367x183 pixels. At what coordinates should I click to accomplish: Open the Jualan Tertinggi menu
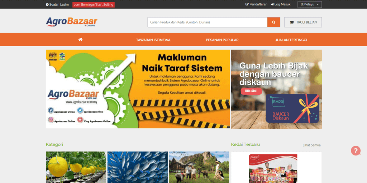[x=291, y=40]
